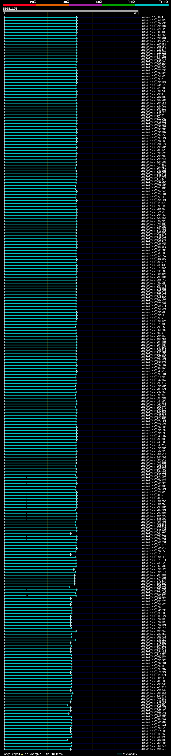The height and width of the screenshot is (756, 171).
Task: Click hit label UniRef100_Q9ATM4
Action: click(153, 26)
